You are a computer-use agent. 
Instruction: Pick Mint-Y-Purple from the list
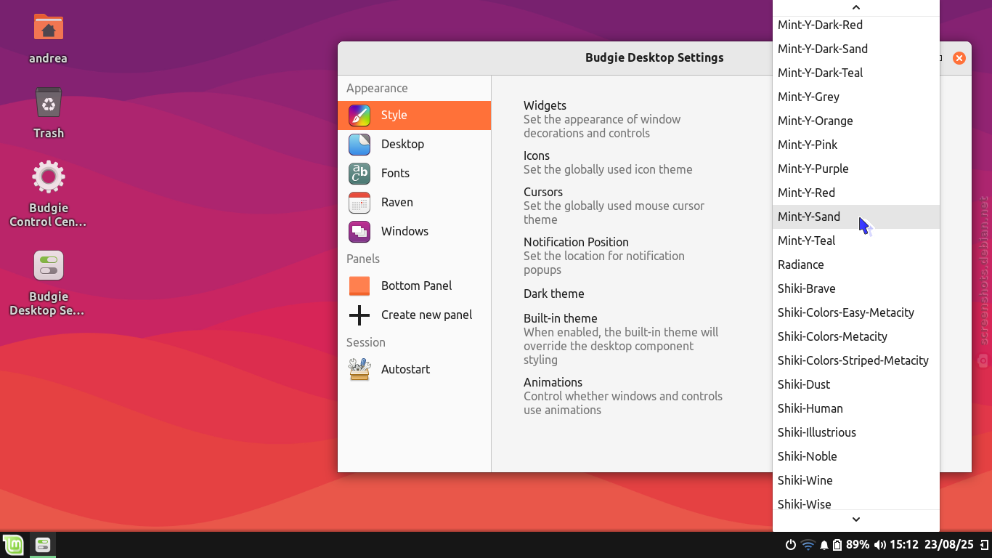[x=856, y=169]
